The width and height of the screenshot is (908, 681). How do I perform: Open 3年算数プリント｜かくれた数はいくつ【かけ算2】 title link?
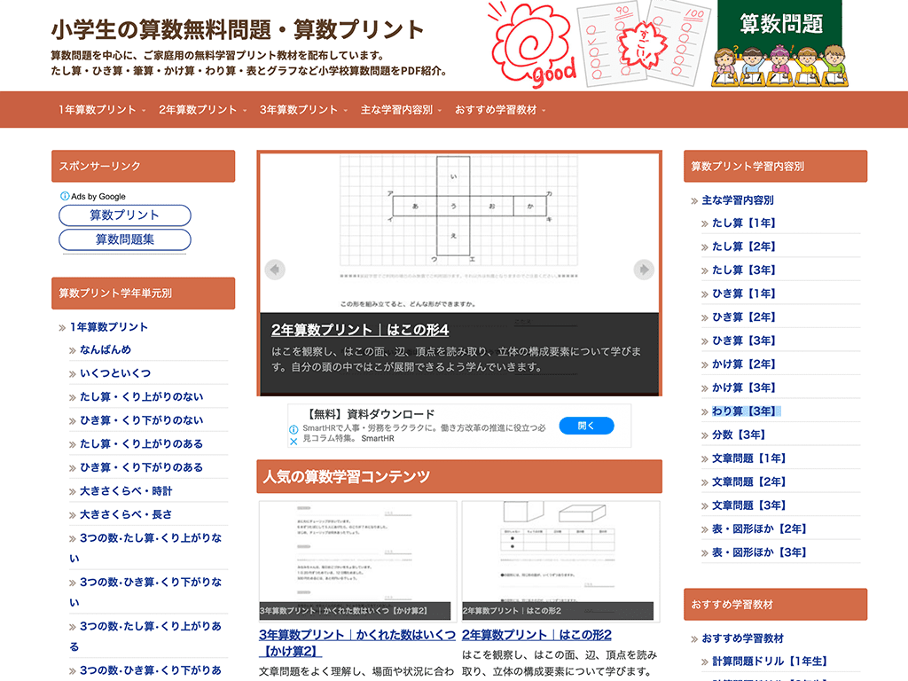(356, 643)
